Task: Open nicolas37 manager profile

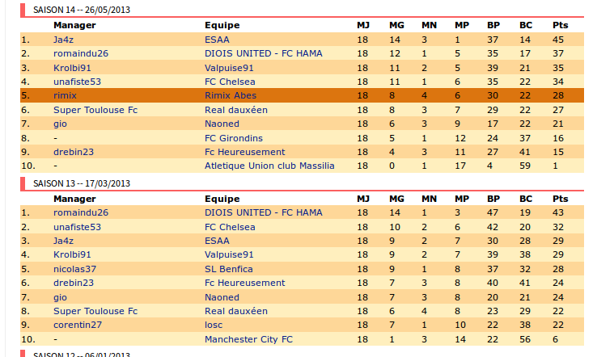Action: [x=74, y=269]
